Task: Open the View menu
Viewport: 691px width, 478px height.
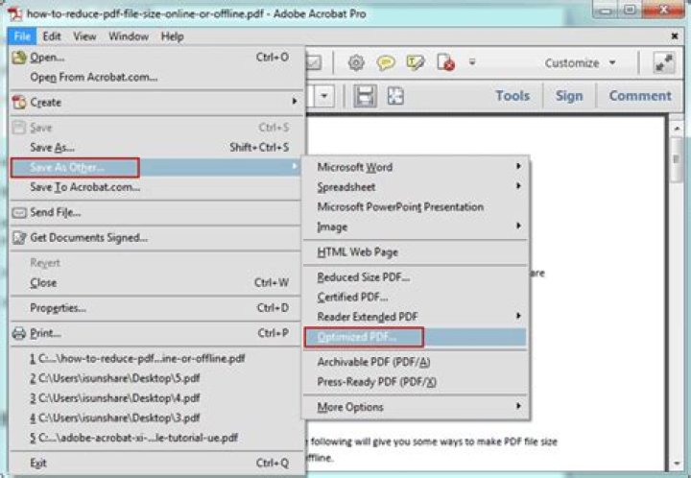Action: tap(84, 36)
